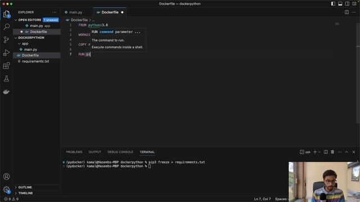Open the Explorer view icon
Image resolution: width=360 pixels, height=202 pixels.
pos(6,14)
